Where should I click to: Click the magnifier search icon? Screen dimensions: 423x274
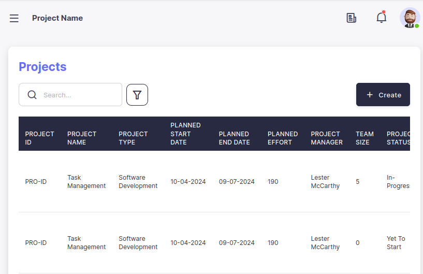(32, 95)
